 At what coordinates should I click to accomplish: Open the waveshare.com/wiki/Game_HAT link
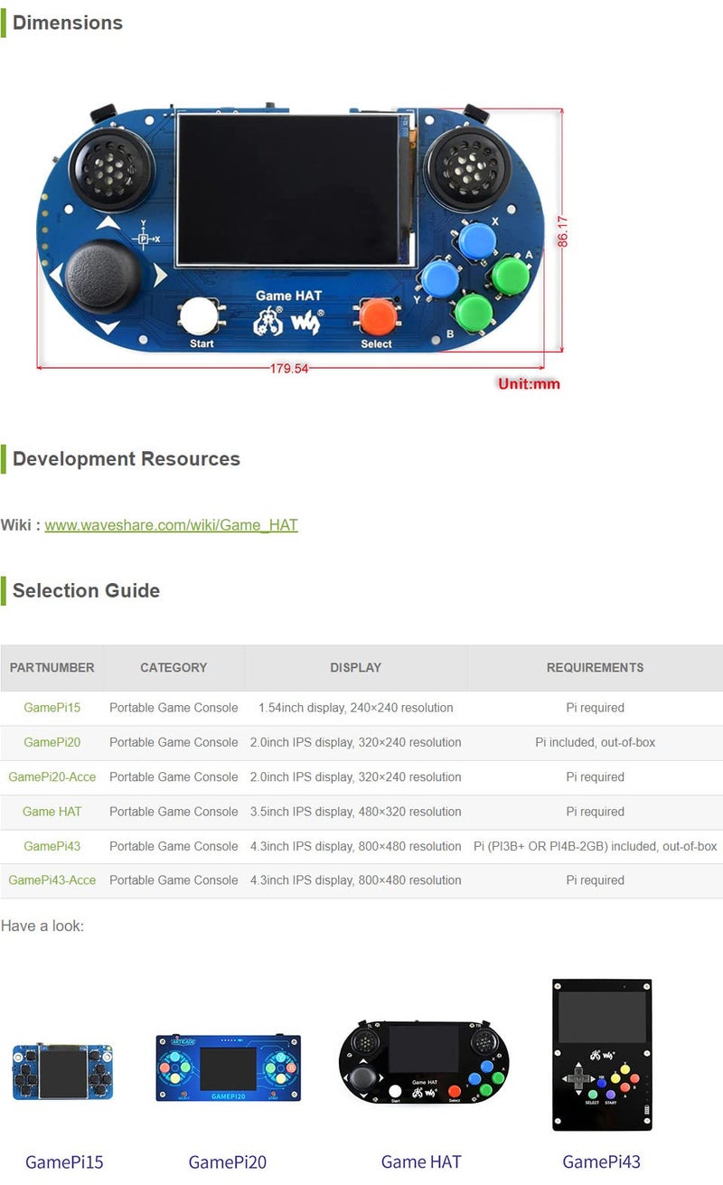171,524
